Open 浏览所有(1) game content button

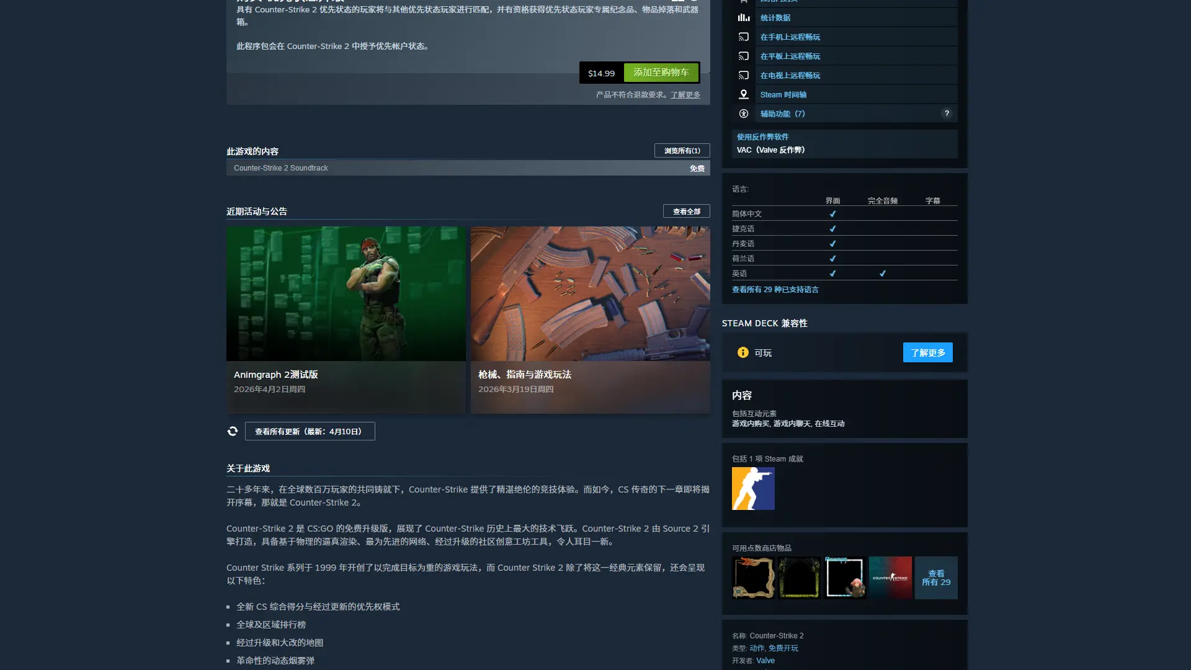[x=682, y=151]
